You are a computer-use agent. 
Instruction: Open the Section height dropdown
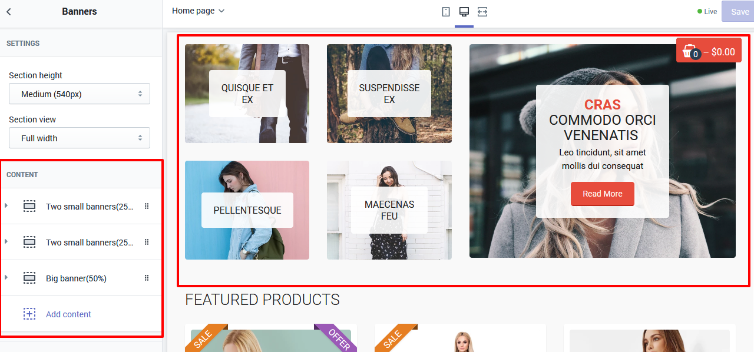tap(80, 94)
